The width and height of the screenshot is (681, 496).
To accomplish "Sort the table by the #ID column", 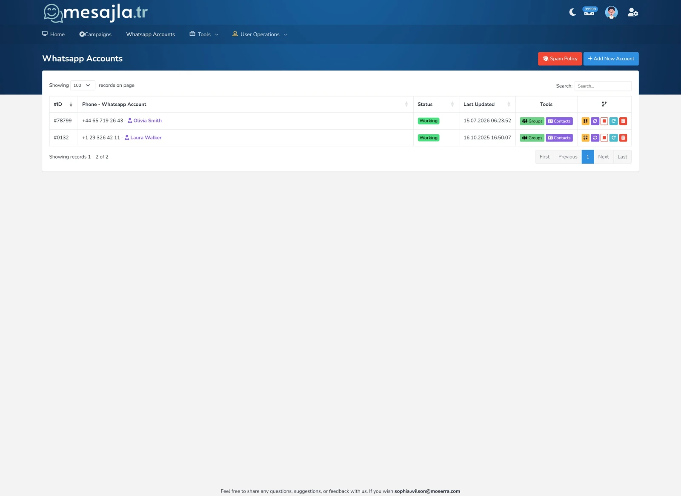I will pyautogui.click(x=63, y=105).
